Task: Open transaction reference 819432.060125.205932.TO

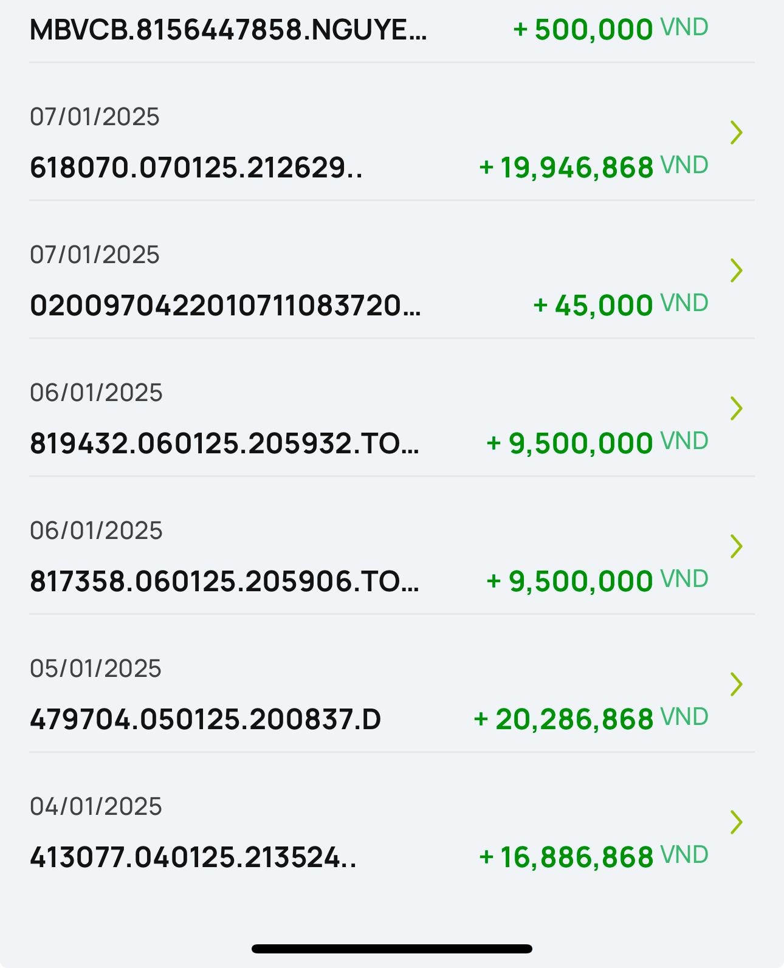Action: [x=224, y=444]
